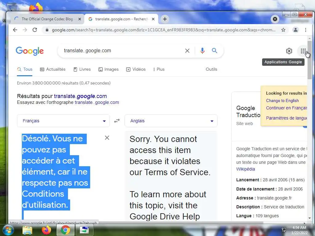The width and height of the screenshot is (315, 236).
Task: Search instead for translate..google.com spelling link
Action: coord(97,102)
